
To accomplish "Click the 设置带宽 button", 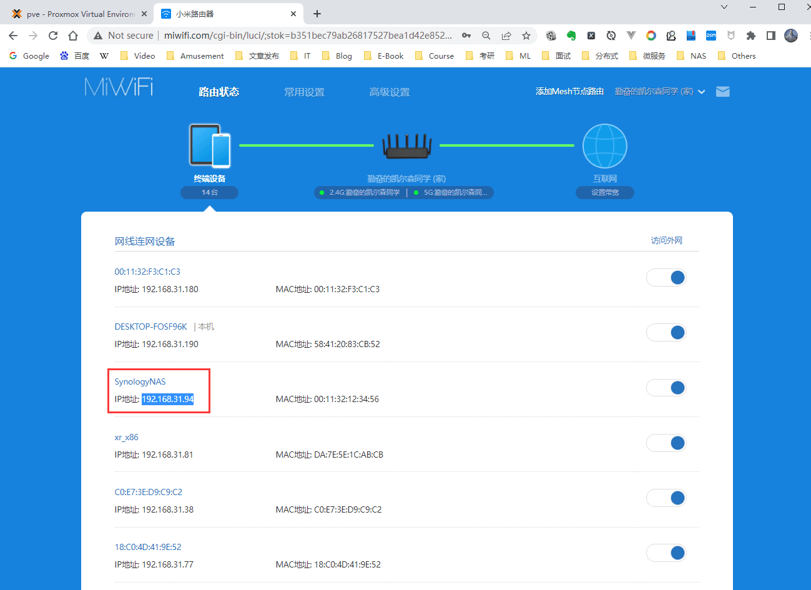I will point(605,192).
